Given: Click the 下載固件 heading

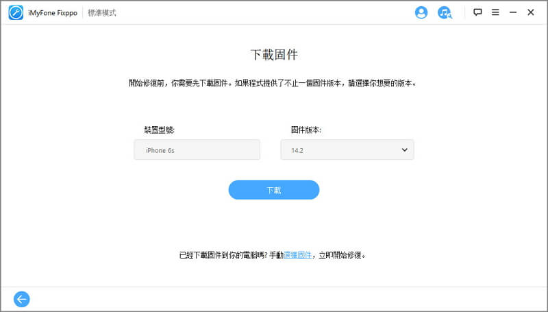Looking at the screenshot, I should [275, 55].
